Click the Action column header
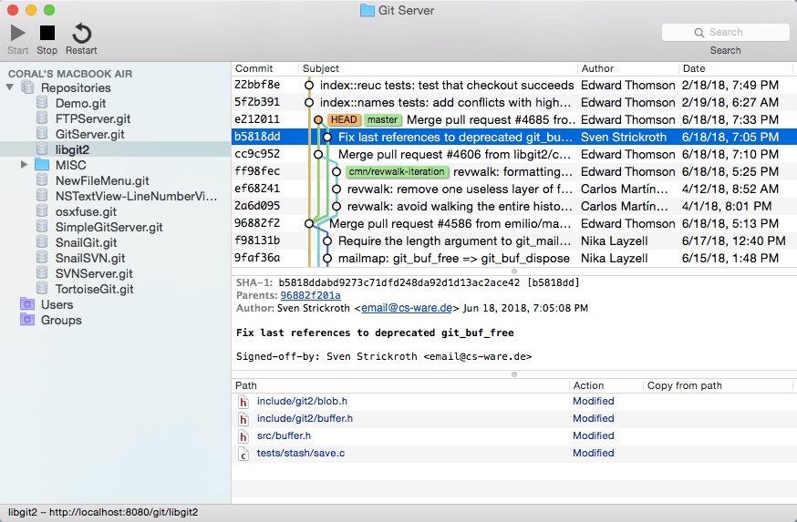797x522 pixels. pos(606,385)
